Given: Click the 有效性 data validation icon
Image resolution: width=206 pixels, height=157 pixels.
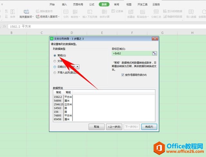Looking at the screenshot, I should coord(75,12).
